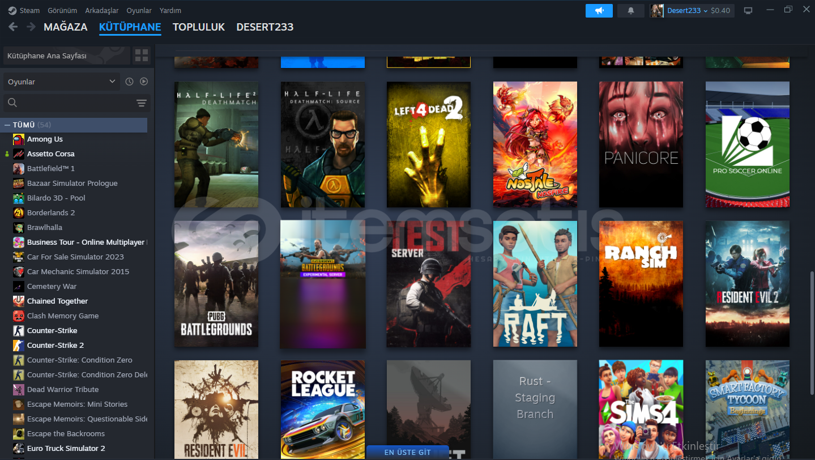
Task: Click the Bilardo 3D - Pool icon
Action: click(19, 198)
